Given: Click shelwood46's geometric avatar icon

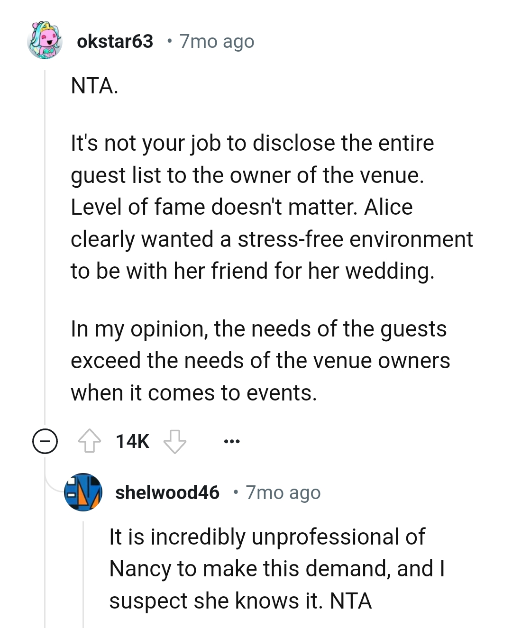Looking at the screenshot, I should tap(83, 492).
